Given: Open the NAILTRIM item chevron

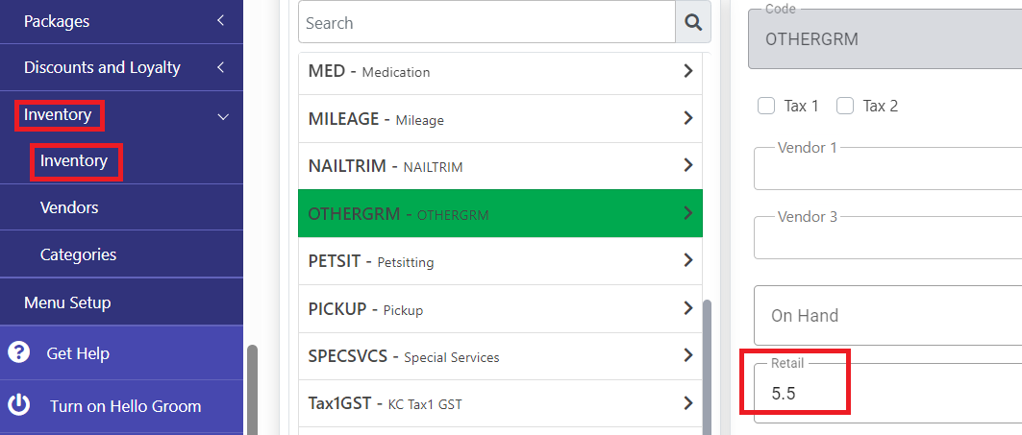Looking at the screenshot, I should [687, 165].
